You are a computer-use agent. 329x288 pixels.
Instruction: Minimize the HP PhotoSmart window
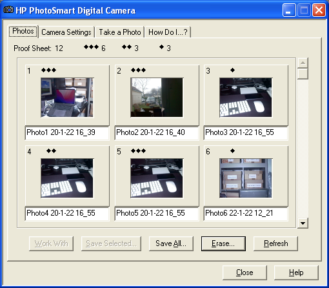[x=289, y=10]
